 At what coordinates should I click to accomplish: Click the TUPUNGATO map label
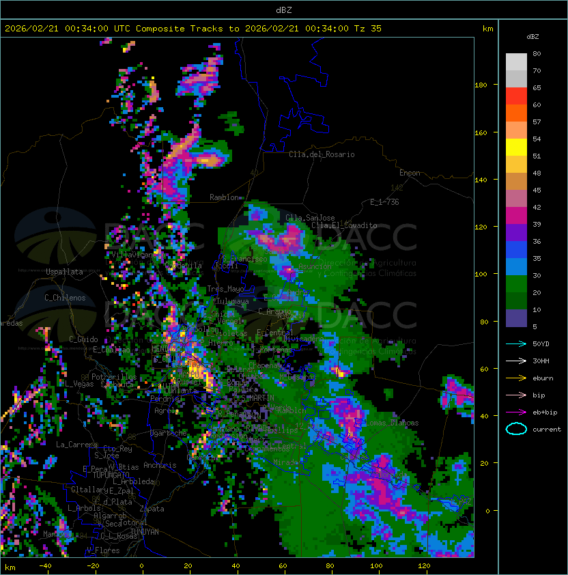[111, 475]
